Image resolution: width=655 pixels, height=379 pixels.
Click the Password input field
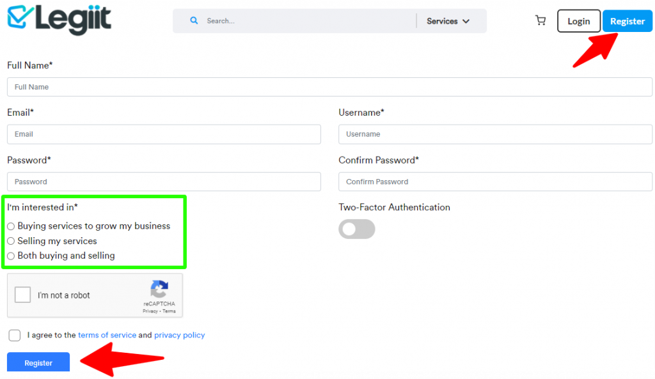point(164,182)
